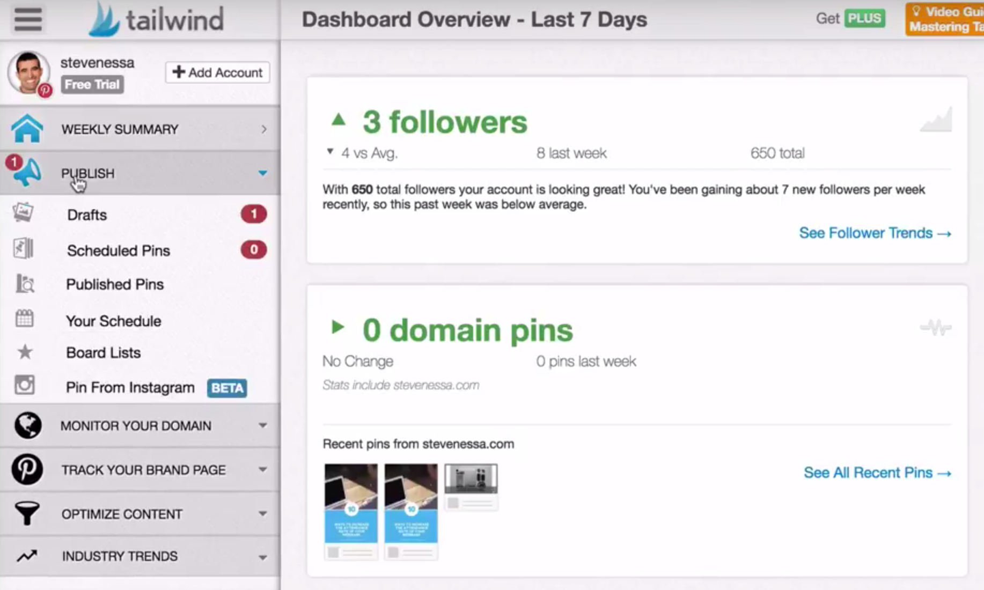The width and height of the screenshot is (984, 590).
Task: Select the Publish menu label
Action: tap(88, 173)
